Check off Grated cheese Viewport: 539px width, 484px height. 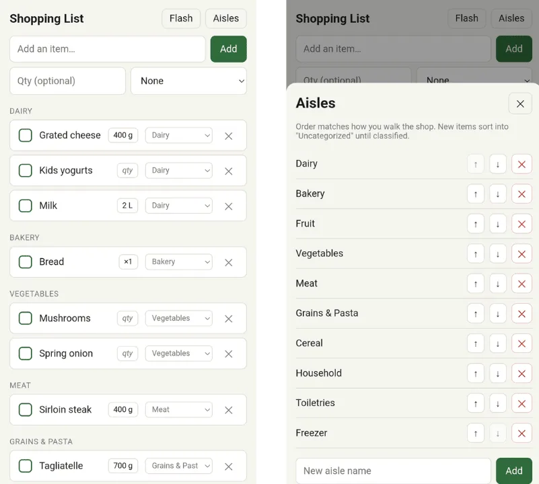coord(26,135)
